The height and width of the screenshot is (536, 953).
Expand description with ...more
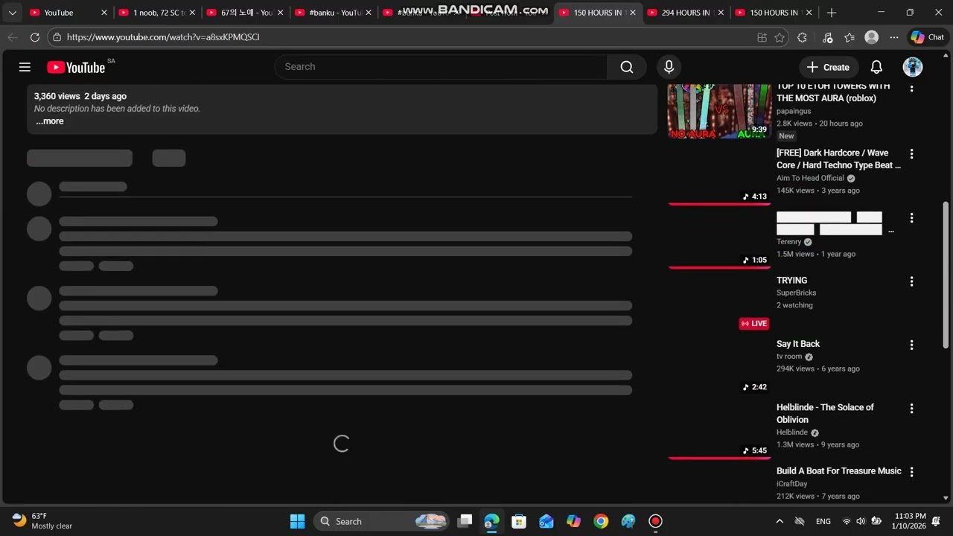(x=50, y=121)
